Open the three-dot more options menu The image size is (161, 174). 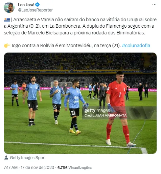tap(154, 5)
